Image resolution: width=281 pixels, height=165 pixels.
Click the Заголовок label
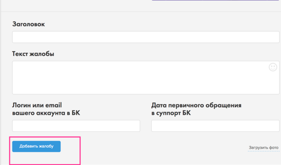[x=29, y=24]
